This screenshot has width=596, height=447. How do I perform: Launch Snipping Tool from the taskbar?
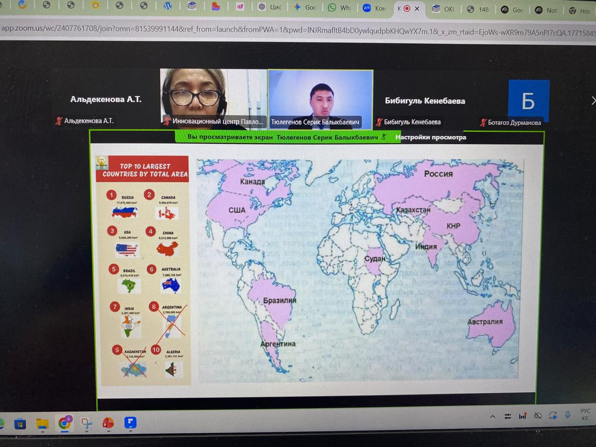[x=87, y=423]
